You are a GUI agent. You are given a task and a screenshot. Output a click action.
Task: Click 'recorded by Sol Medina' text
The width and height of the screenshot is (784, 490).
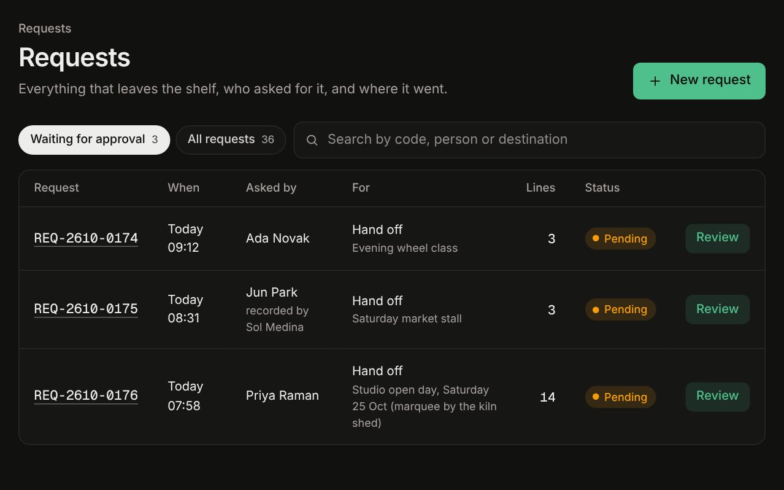277,319
